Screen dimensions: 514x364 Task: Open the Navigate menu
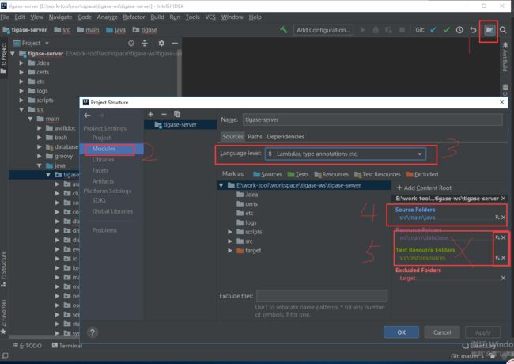pos(60,17)
